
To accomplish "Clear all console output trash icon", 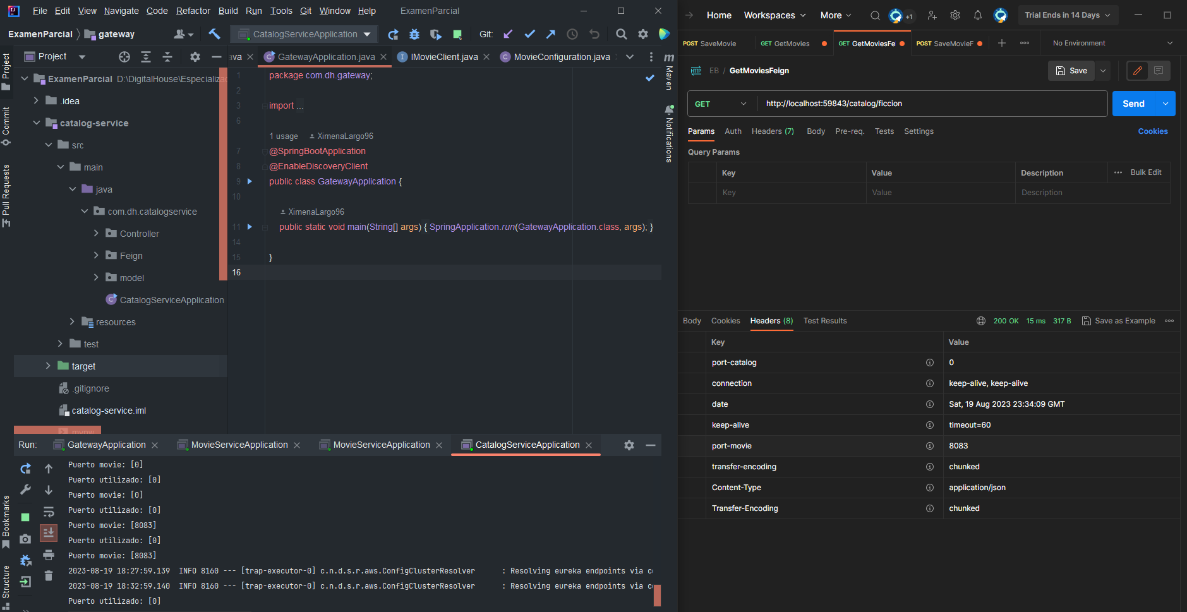I will (x=49, y=576).
